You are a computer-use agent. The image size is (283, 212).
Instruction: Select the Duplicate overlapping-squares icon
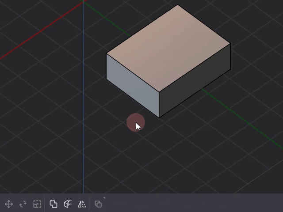(98, 204)
